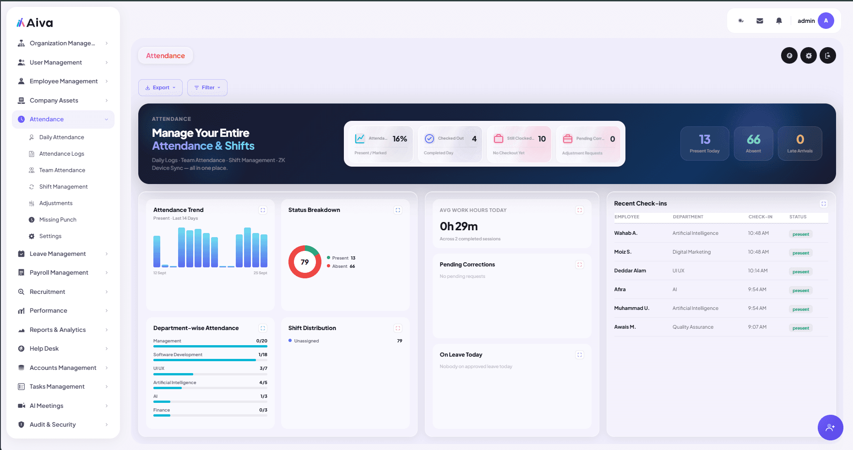This screenshot has width=853, height=450.
Task: Click the Late Arrivals card
Action: pyautogui.click(x=800, y=144)
